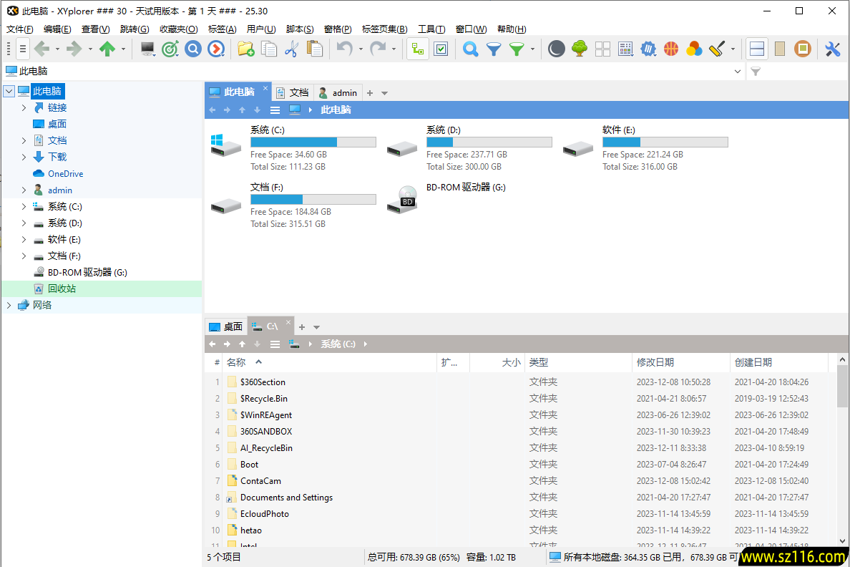This screenshot has height=567, width=850.
Task: Click the scissors Cut icon
Action: click(x=291, y=49)
